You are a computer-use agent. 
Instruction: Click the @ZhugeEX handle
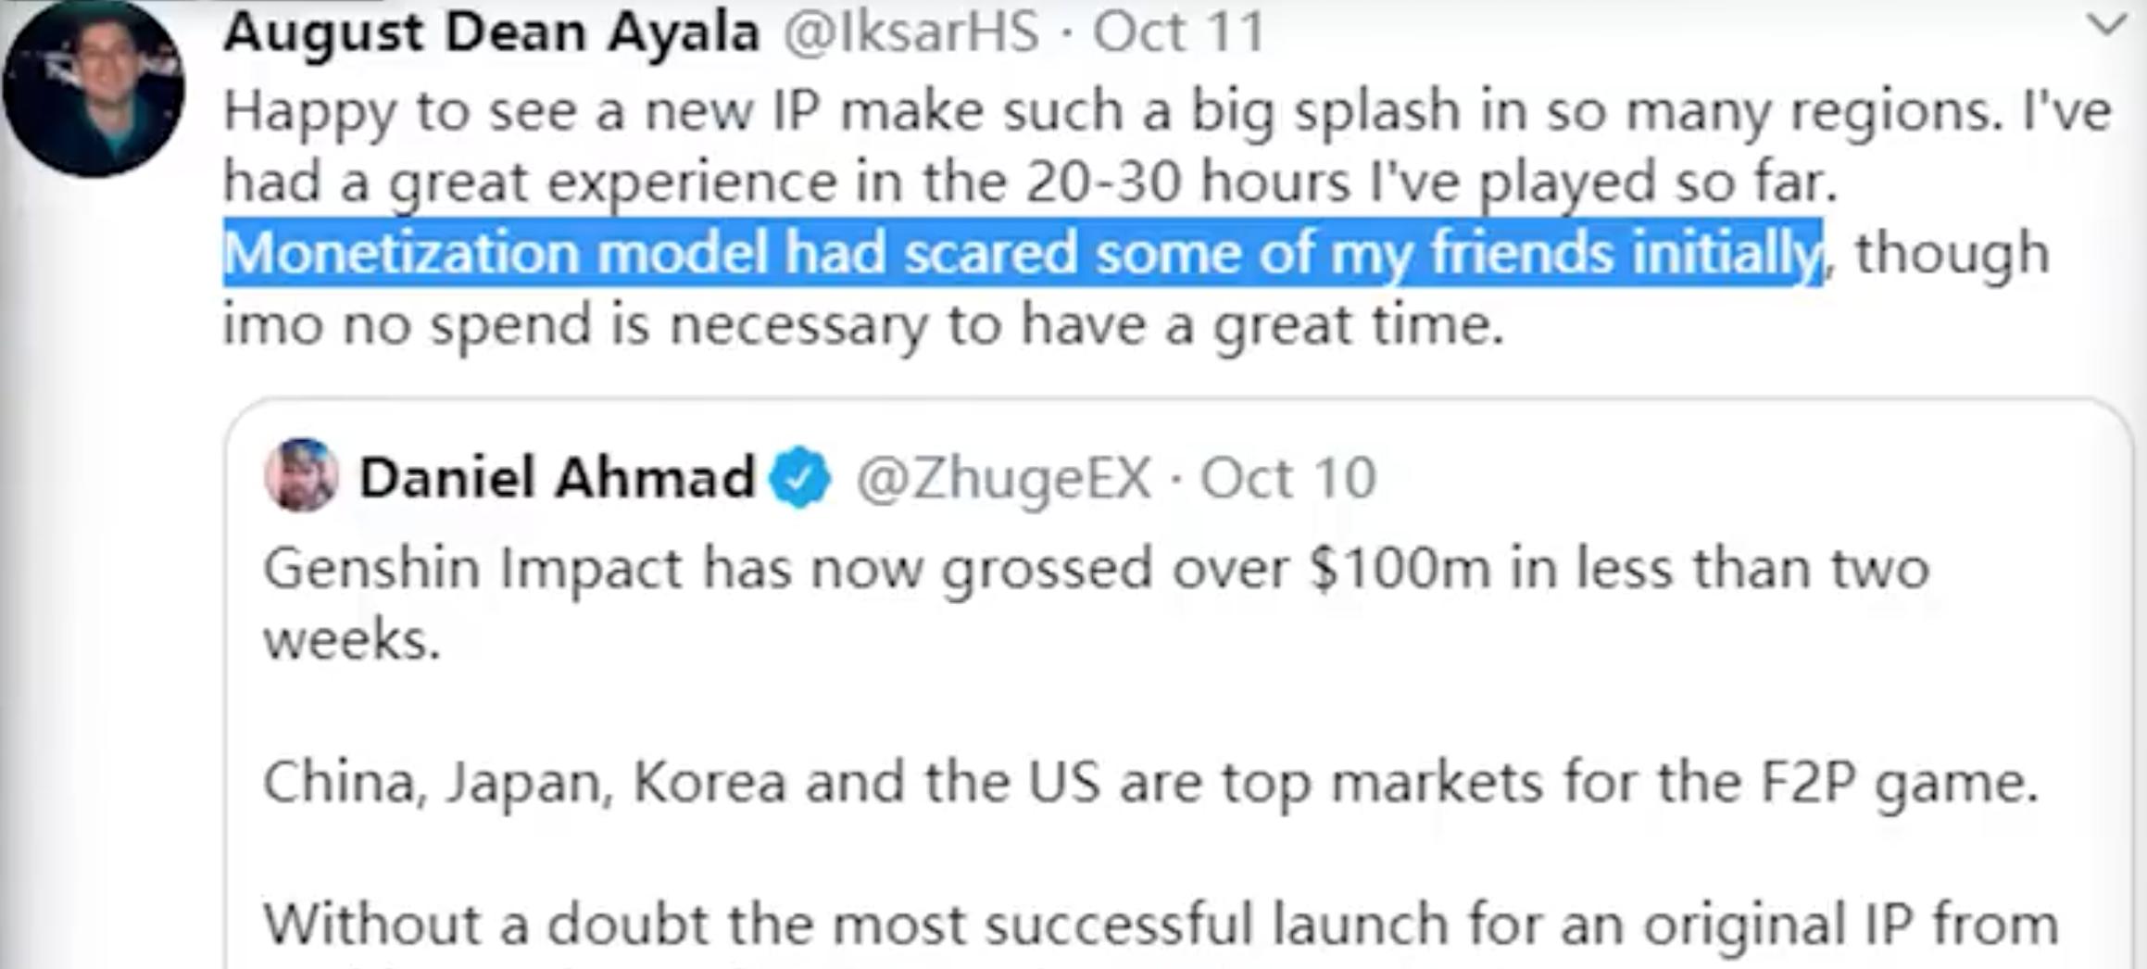[x=1003, y=478]
